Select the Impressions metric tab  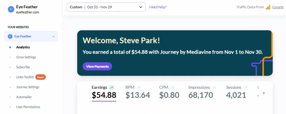(202, 92)
